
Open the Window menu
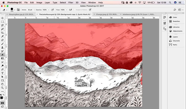pyautogui.click(x=92, y=3)
